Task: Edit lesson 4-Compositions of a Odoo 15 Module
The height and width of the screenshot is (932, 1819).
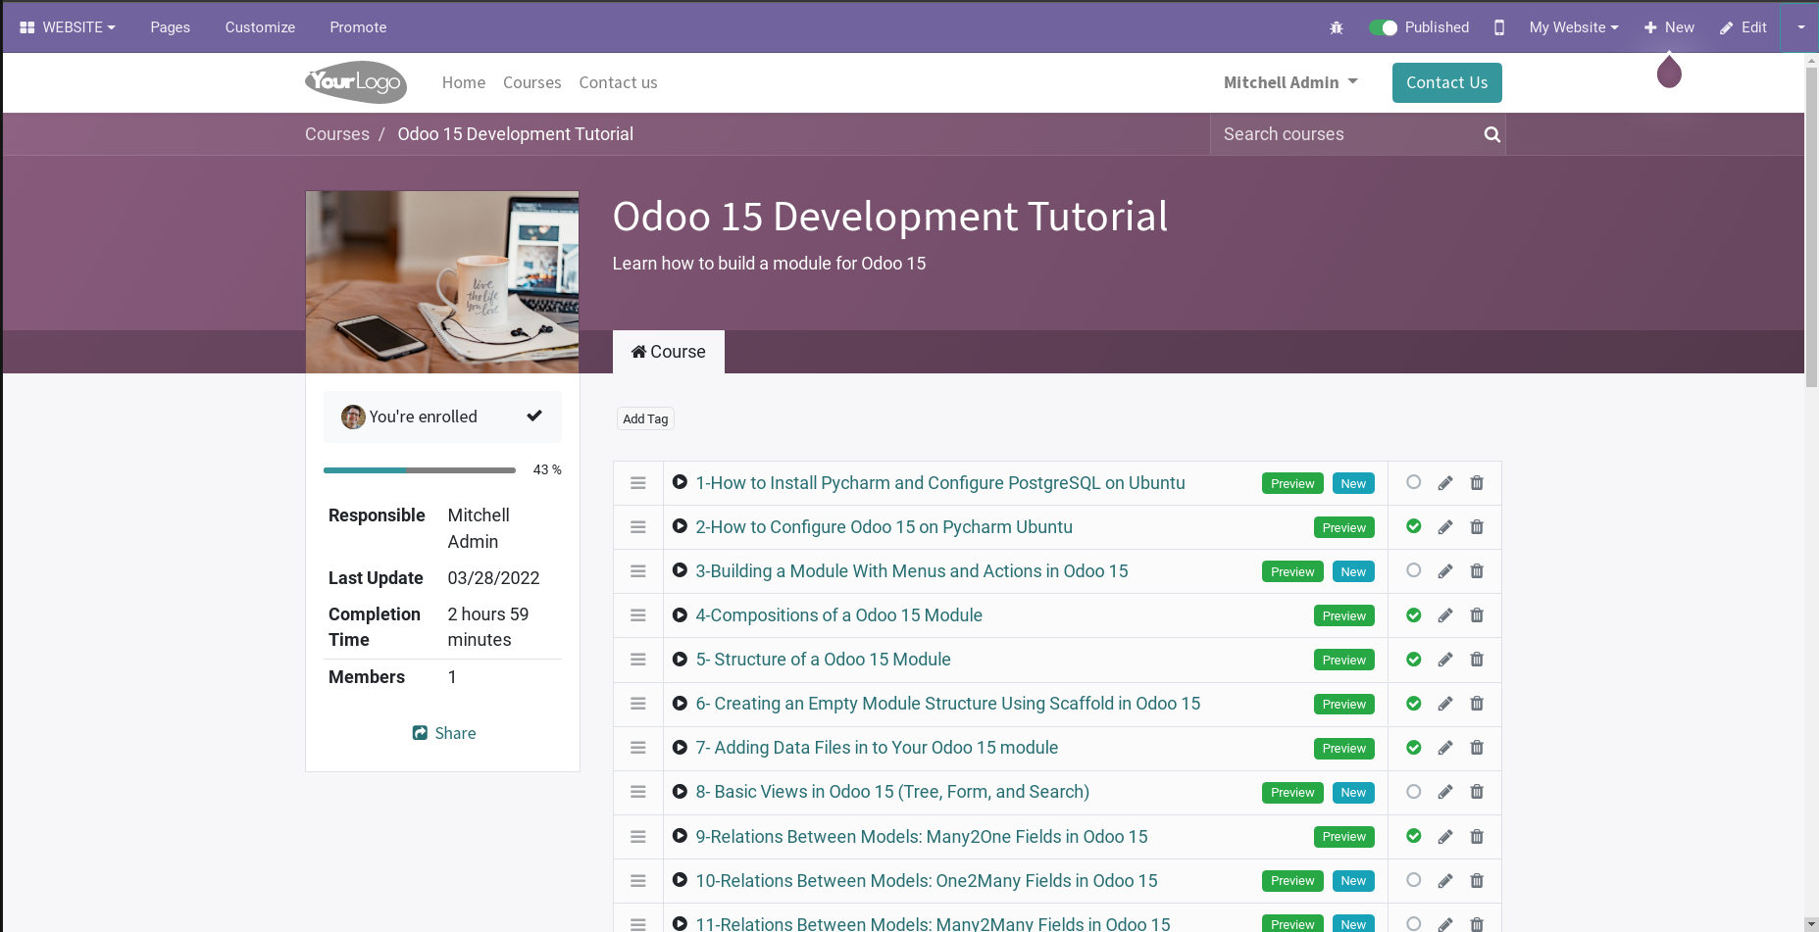Action: 1444,615
